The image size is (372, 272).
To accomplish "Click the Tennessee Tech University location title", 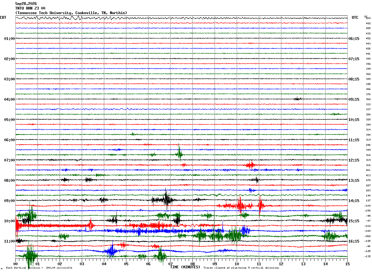I will coord(71,13).
